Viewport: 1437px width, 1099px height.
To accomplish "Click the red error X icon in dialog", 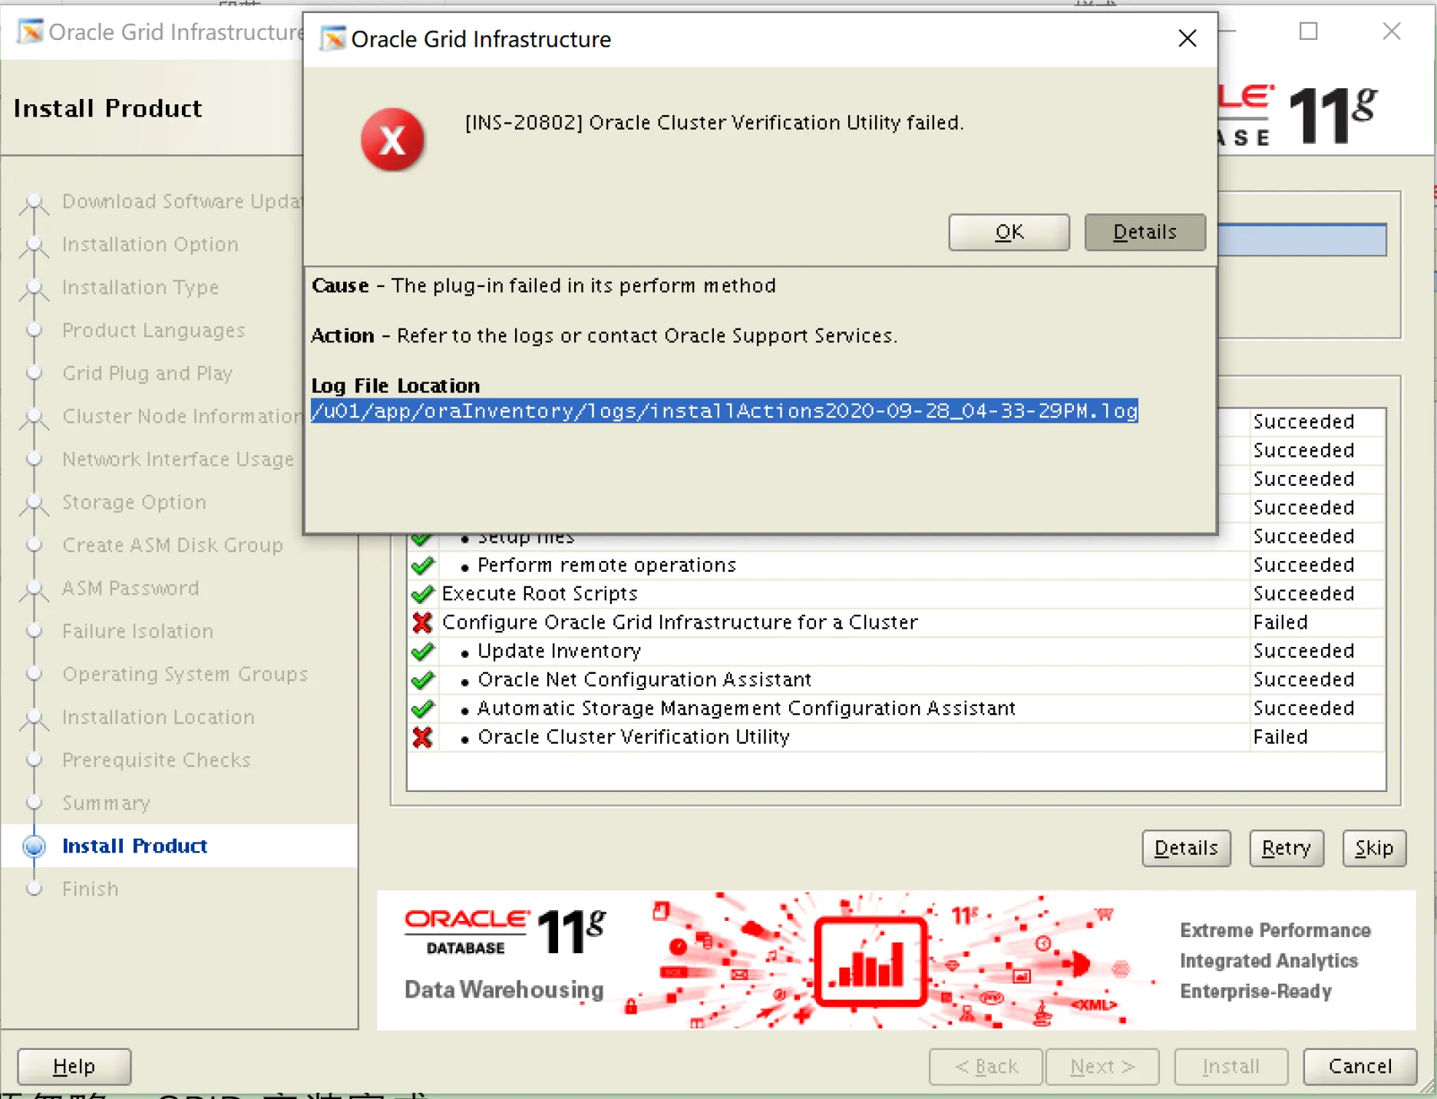I will coord(392,140).
